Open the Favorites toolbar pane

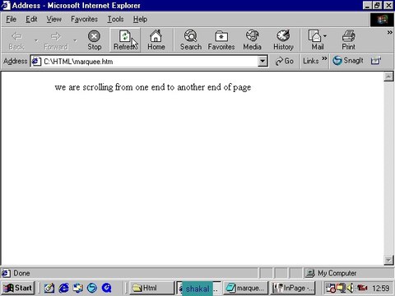[221, 40]
